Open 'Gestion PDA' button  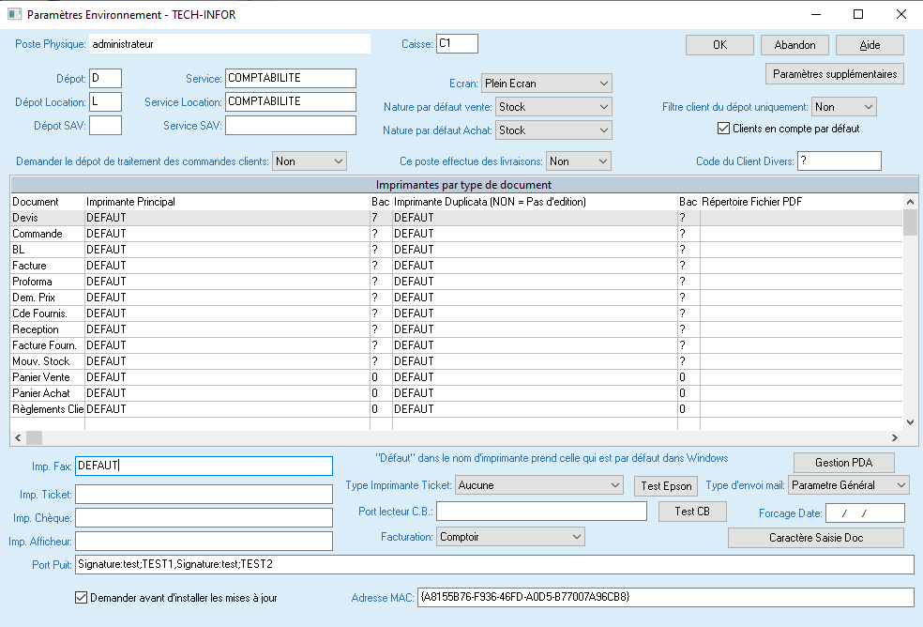843,463
